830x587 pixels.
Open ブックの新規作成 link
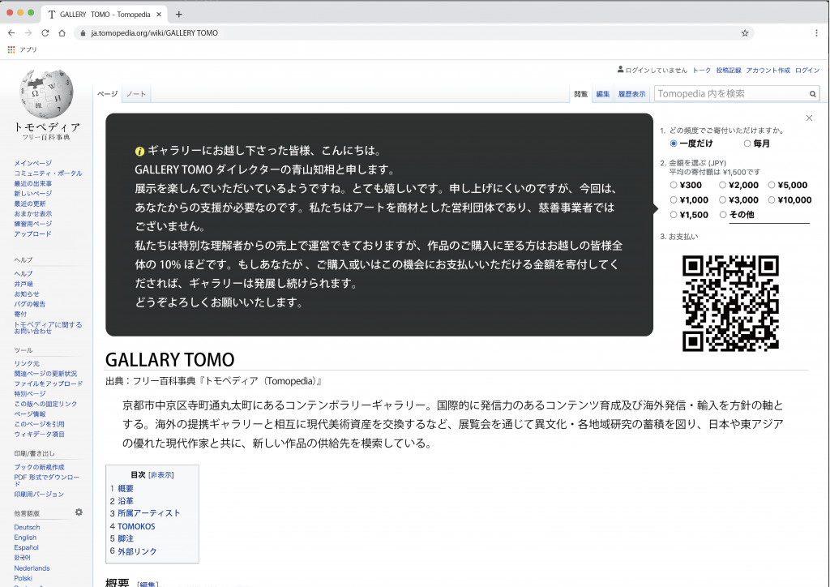pyautogui.click(x=39, y=467)
